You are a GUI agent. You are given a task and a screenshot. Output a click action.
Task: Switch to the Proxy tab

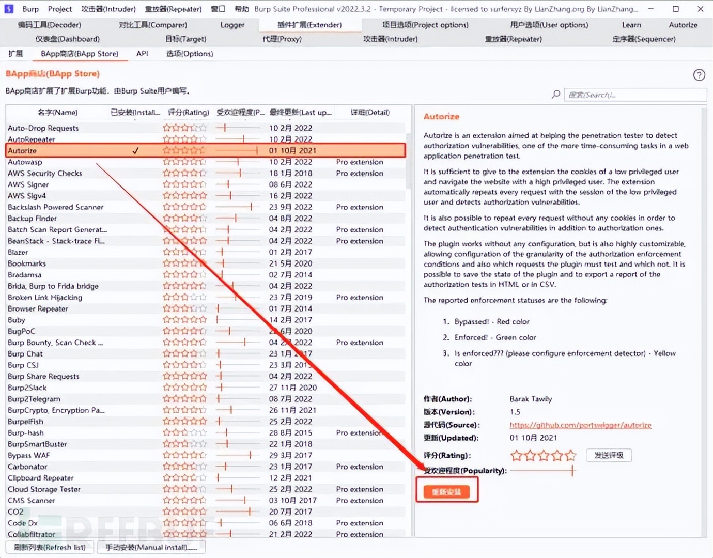282,39
